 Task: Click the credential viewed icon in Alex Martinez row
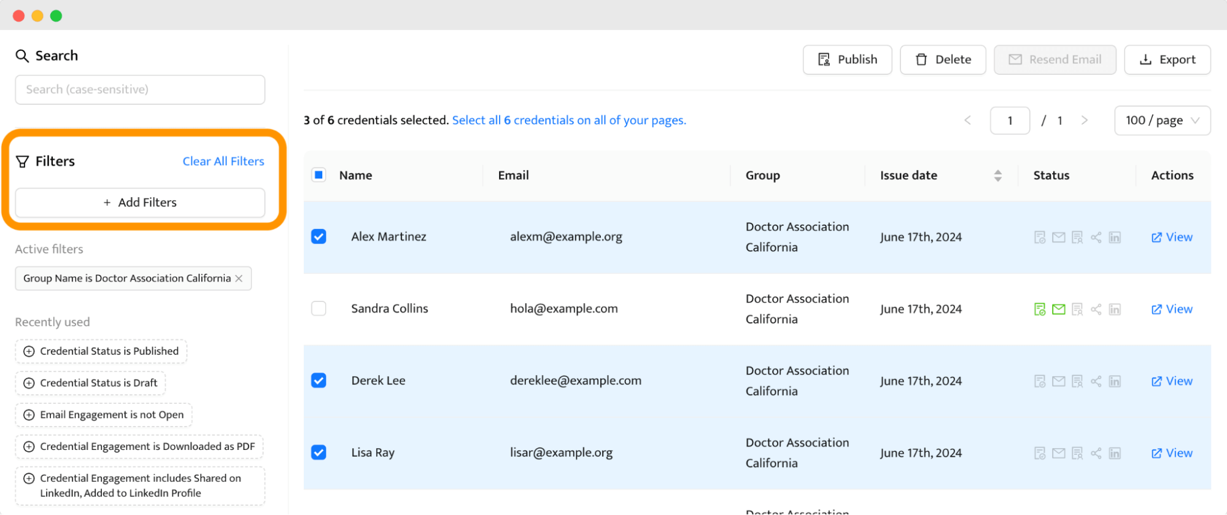(1077, 238)
